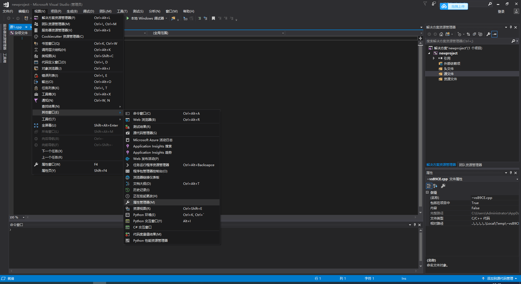This screenshot has width=521, height=284.
Task: Click the 服务器资源管理器 side tab on left edge
Action: (5, 37)
